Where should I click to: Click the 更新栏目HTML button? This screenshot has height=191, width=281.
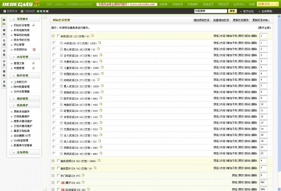[260, 20]
